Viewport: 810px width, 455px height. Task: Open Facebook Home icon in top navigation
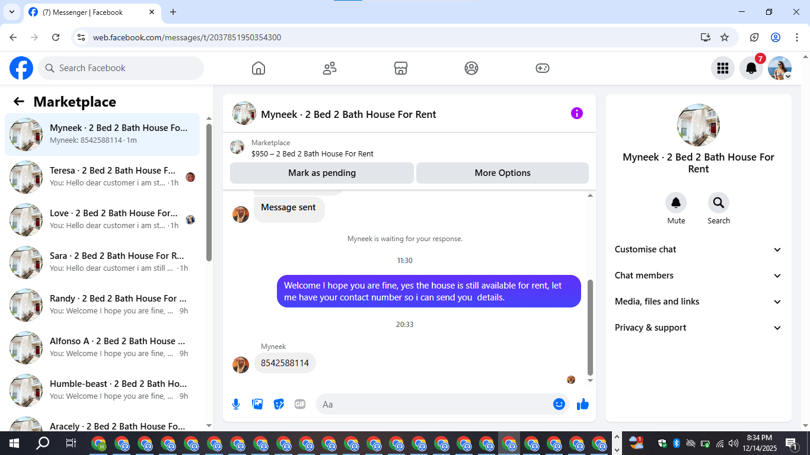click(259, 68)
